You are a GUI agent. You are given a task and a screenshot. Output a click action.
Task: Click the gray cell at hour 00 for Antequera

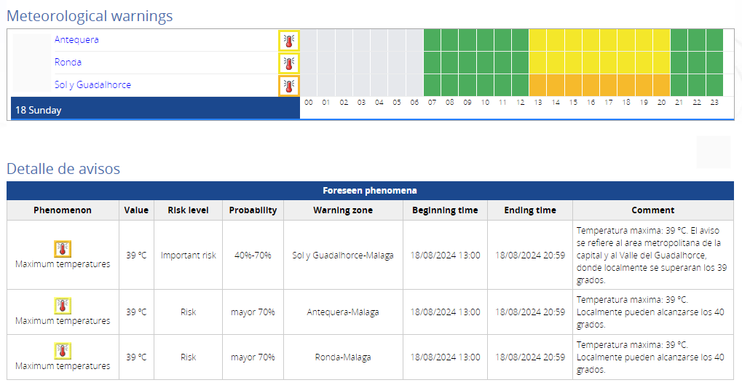[309, 40]
